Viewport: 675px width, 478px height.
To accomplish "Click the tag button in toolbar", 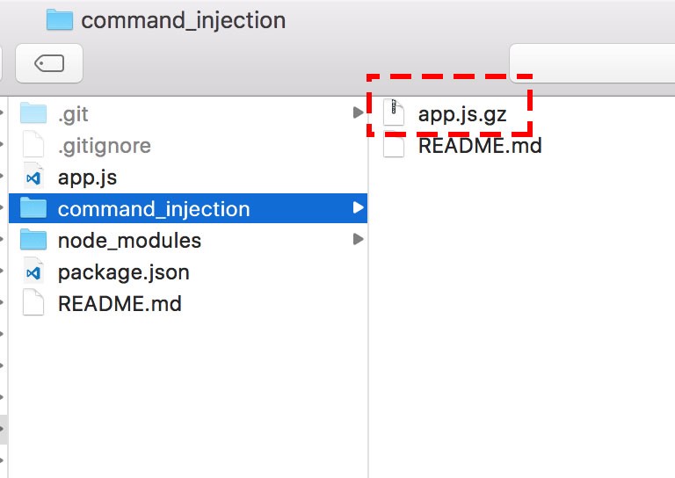I will click(x=50, y=63).
